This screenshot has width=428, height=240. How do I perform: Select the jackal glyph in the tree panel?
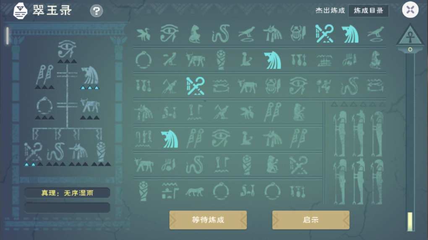78,151
